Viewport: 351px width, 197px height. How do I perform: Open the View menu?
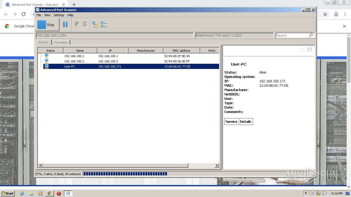click(47, 15)
